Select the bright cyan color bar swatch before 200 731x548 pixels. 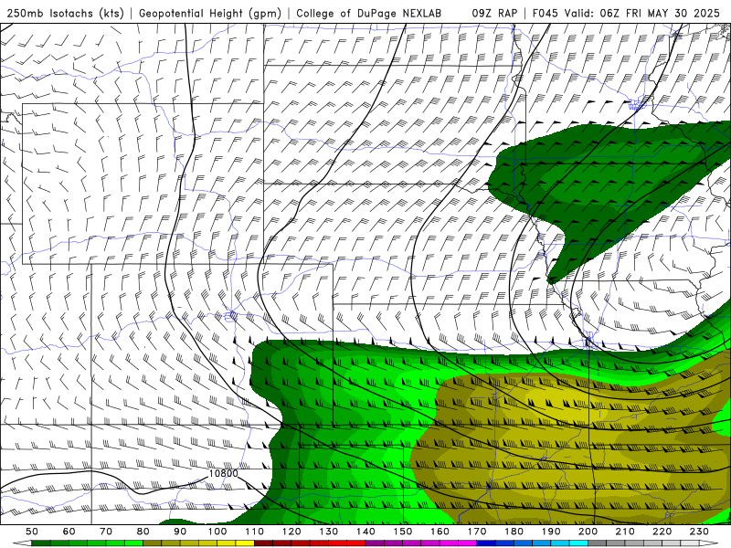point(578,543)
